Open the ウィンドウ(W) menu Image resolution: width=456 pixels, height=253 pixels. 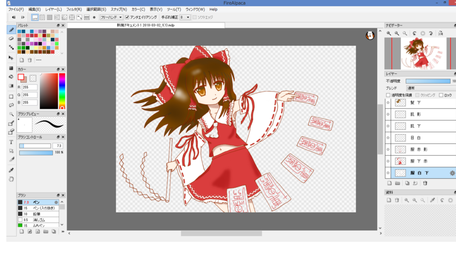(x=195, y=9)
